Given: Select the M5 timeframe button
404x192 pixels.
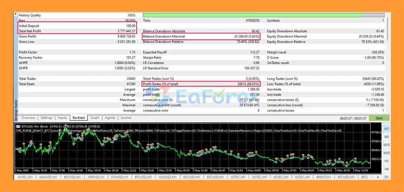Looking at the screenshot, I should tap(386, 137).
